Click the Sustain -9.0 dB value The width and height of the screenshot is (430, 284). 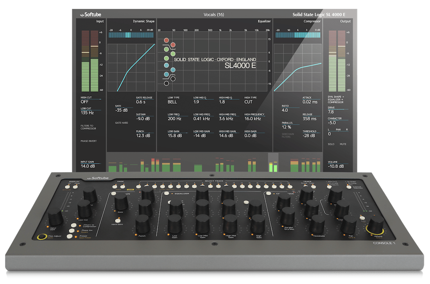(143, 119)
